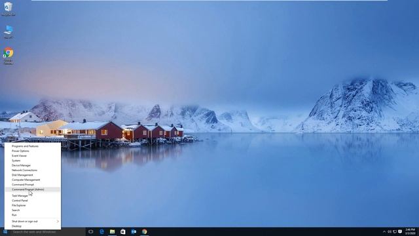Launch Outlook from the taskbar
Screen dimensions: 419x236
tap(134, 231)
